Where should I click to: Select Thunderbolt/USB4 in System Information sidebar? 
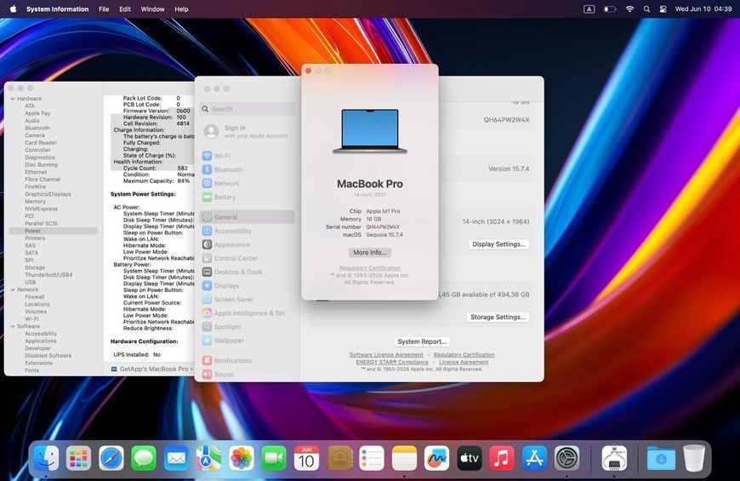click(x=48, y=275)
